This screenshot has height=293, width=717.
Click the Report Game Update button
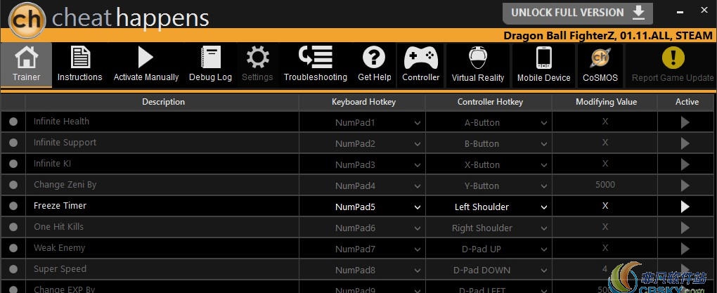click(x=672, y=64)
